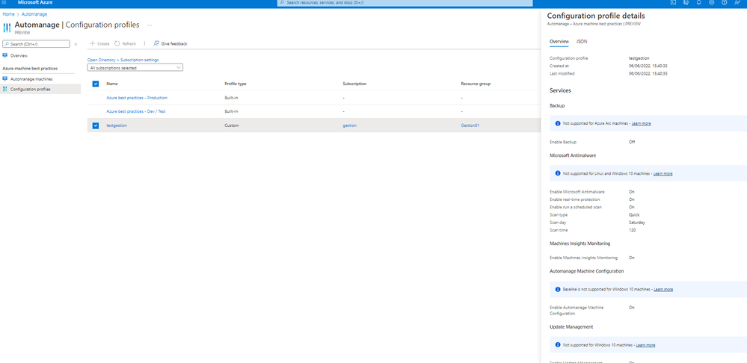Open the Azure portal hamburger menu
The height and width of the screenshot is (363, 747).
4,2
